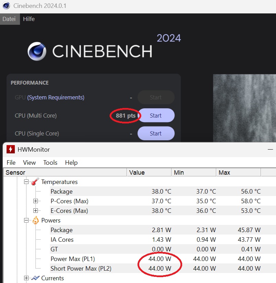Open the Tools menu in HWMonitor
Screen dimensions: 276x283
tap(50, 163)
